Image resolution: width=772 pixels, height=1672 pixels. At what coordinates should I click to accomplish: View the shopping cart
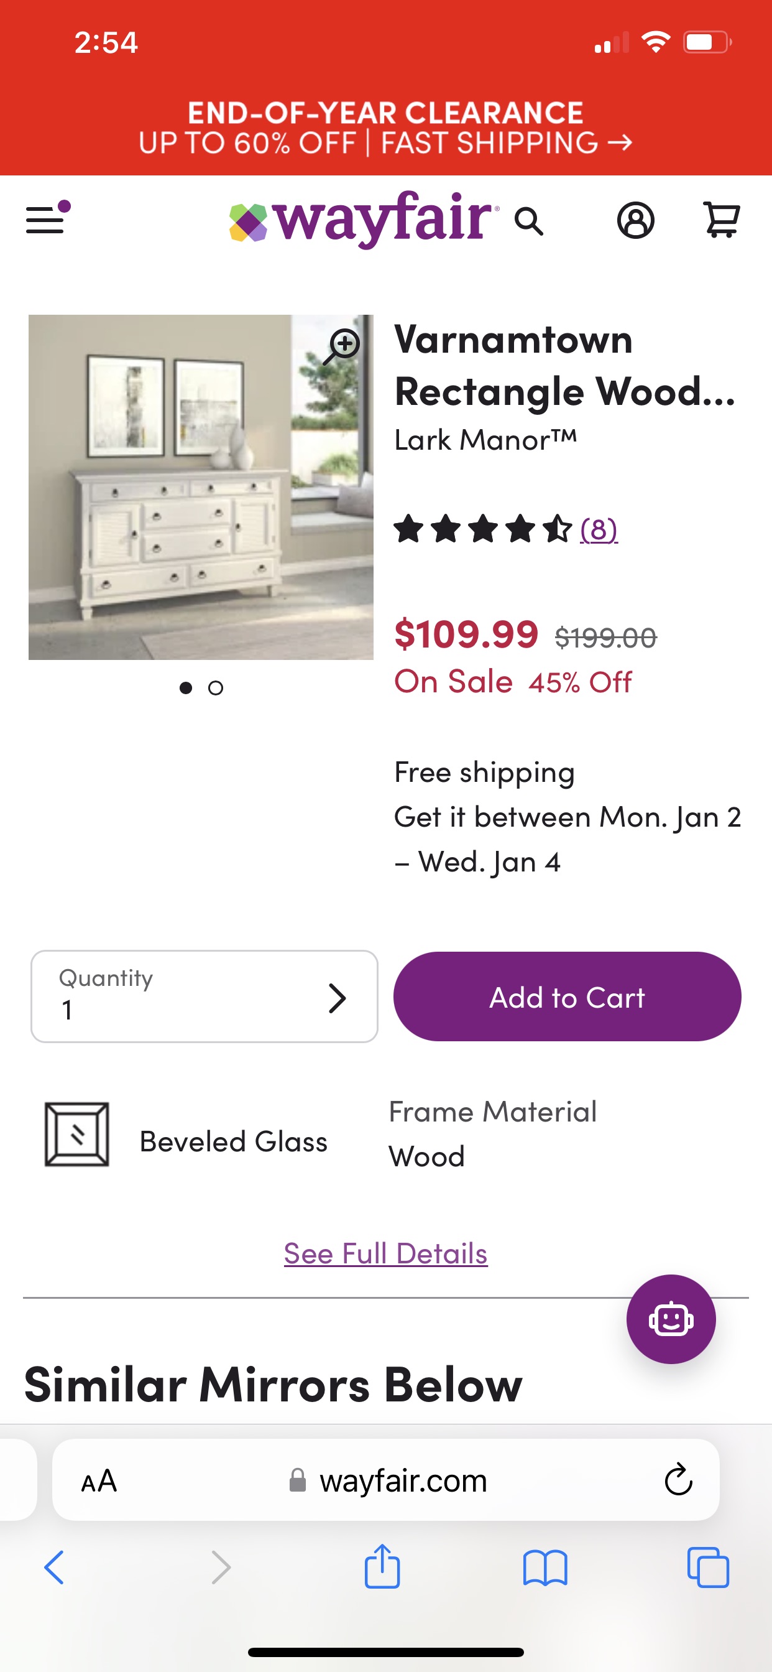722,221
